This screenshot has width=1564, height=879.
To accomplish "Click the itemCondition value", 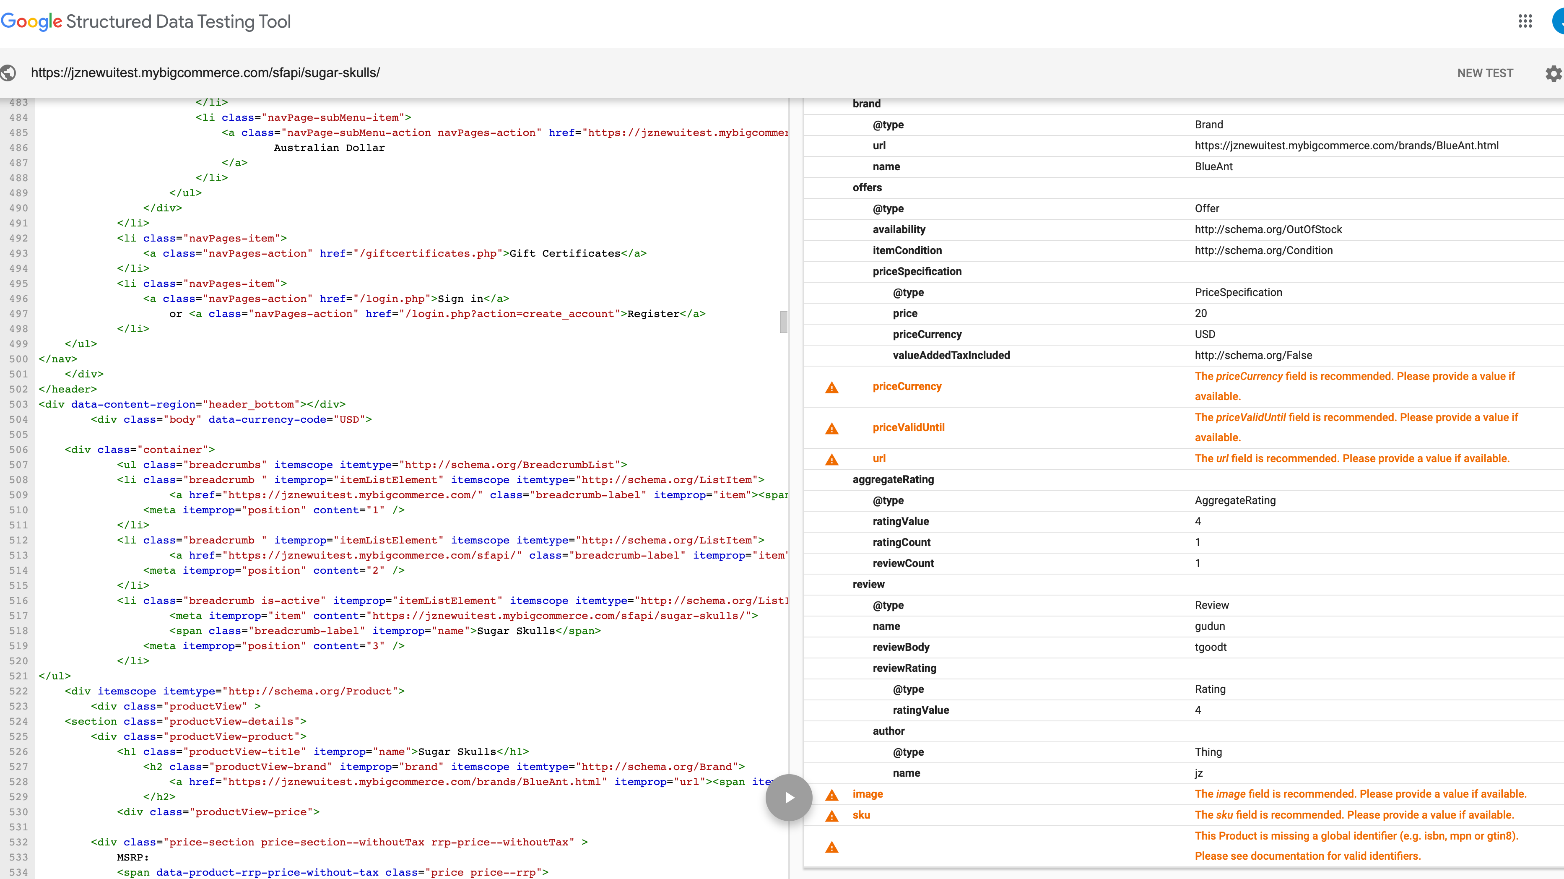I will [x=1263, y=250].
